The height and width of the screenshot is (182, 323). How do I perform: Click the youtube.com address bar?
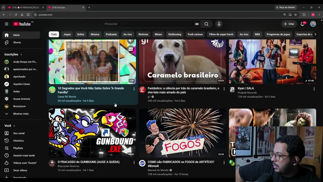coord(159,15)
